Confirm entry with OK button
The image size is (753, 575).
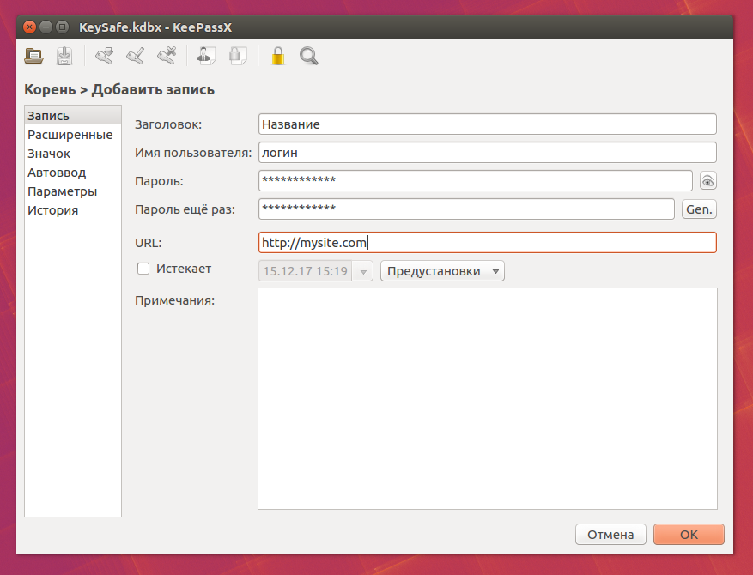[x=689, y=534]
